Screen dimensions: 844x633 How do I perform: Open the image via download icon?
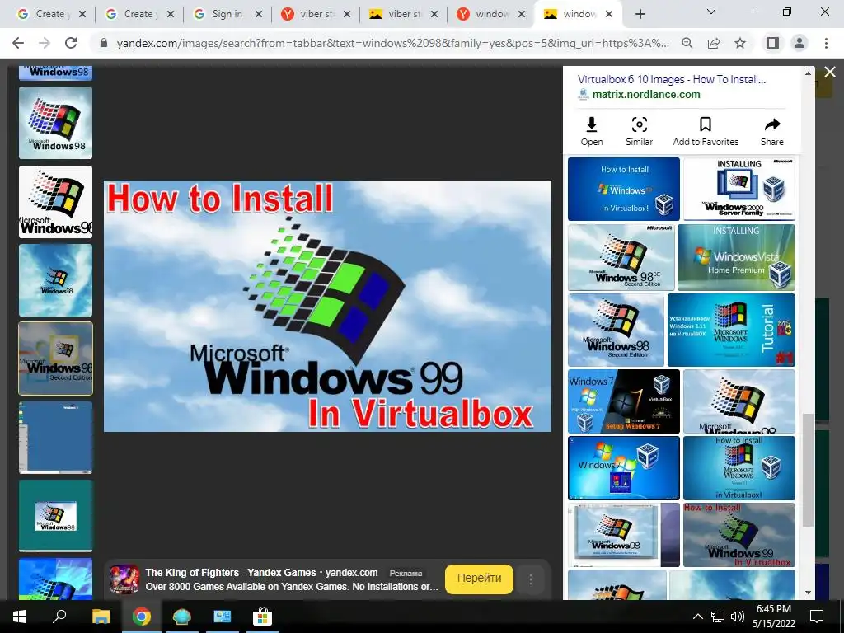pos(592,131)
